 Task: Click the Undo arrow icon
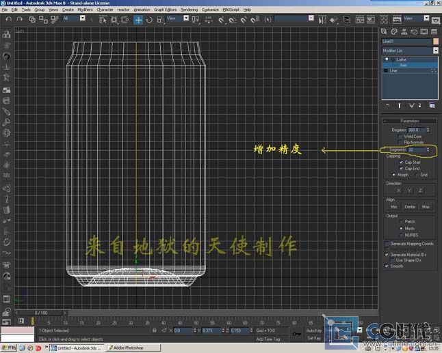8,19
